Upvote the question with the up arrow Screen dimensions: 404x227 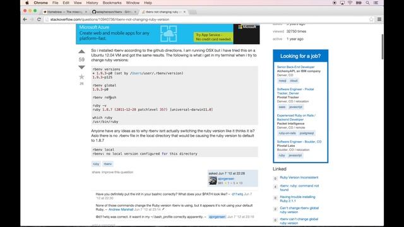coord(81,52)
